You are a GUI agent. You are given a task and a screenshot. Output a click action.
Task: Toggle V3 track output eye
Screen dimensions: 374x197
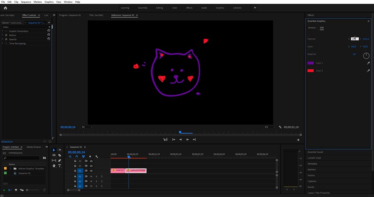click(x=91, y=161)
